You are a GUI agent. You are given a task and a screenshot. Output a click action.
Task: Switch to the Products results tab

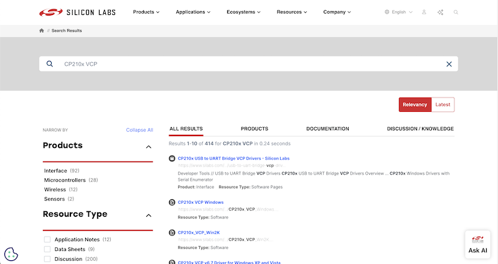(x=255, y=129)
